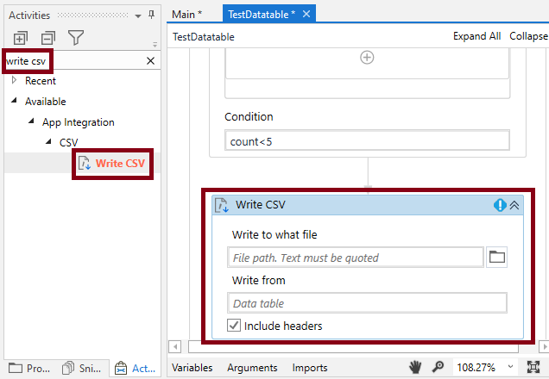This screenshot has width=549, height=379.
Task: Collapse the App Integration node
Action: (31, 121)
